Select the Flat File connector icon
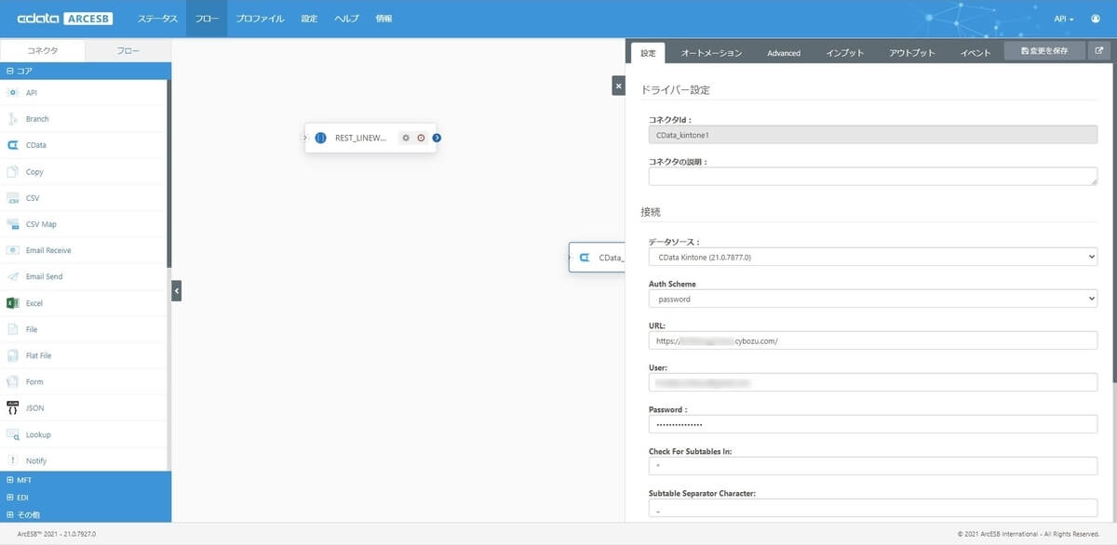 [13, 355]
